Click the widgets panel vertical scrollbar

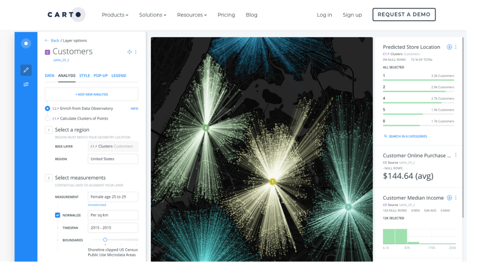pos(463,127)
